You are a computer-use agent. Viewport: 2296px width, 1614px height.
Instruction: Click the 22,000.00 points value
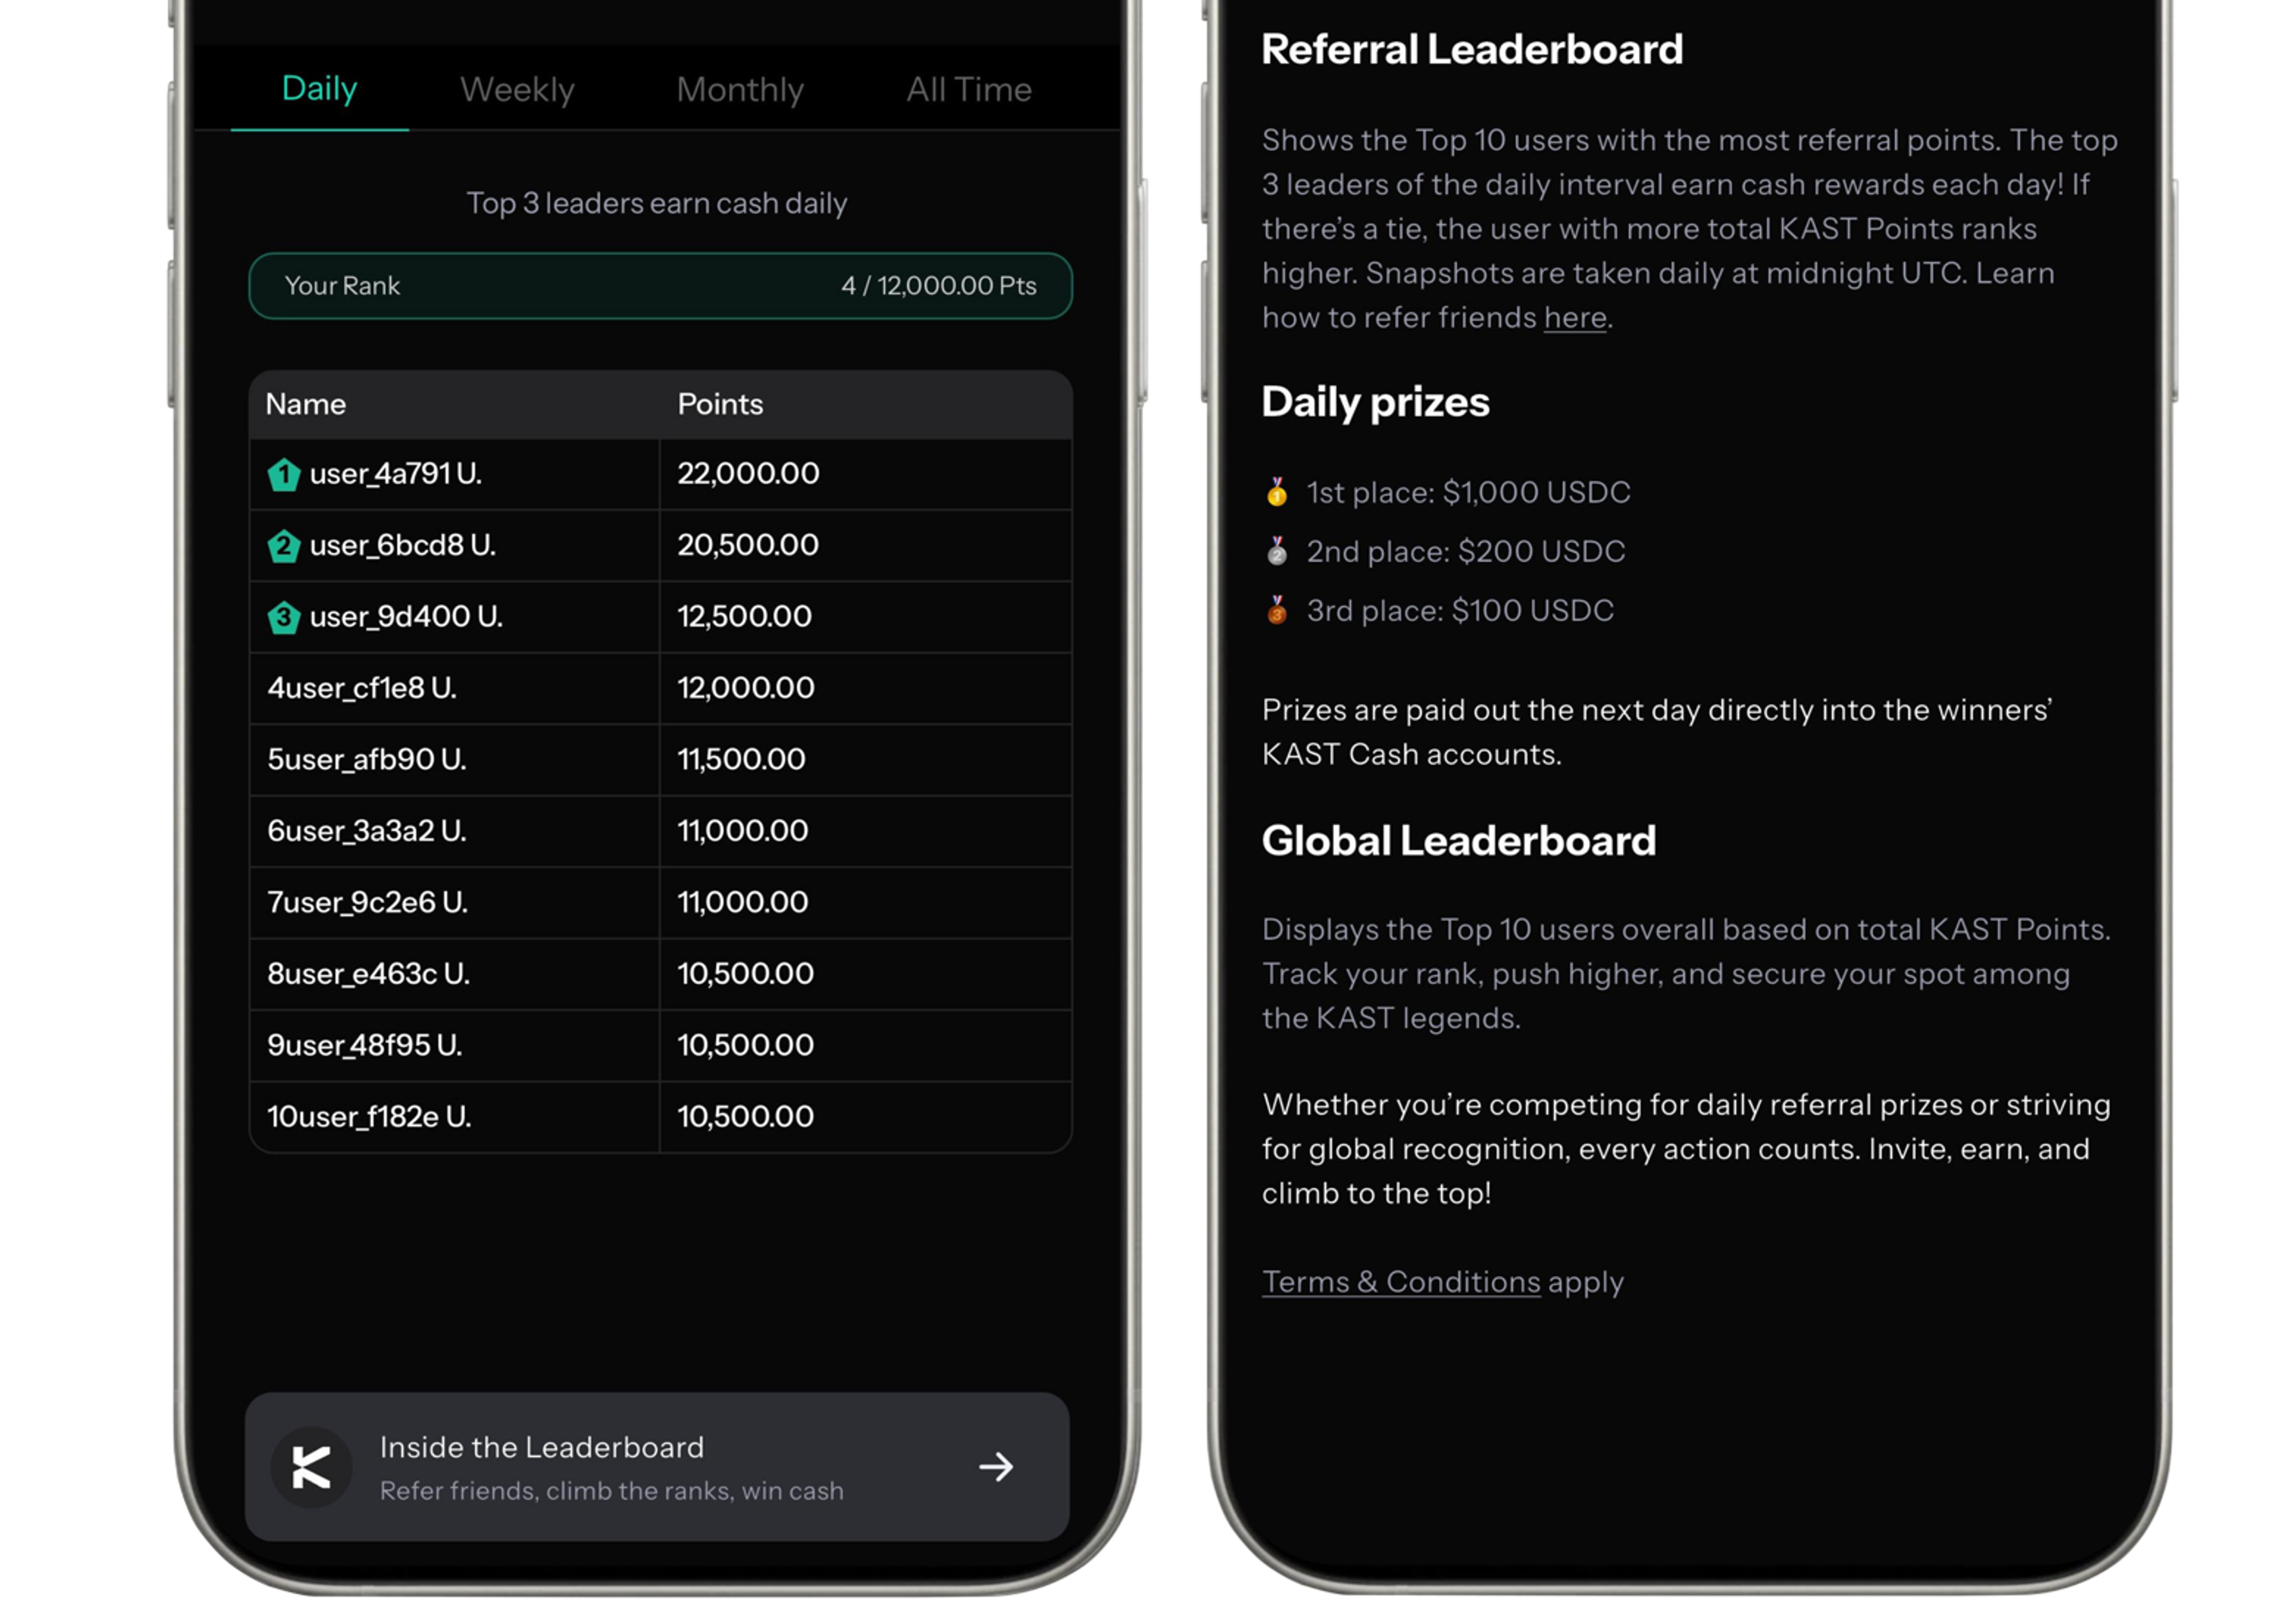click(748, 474)
